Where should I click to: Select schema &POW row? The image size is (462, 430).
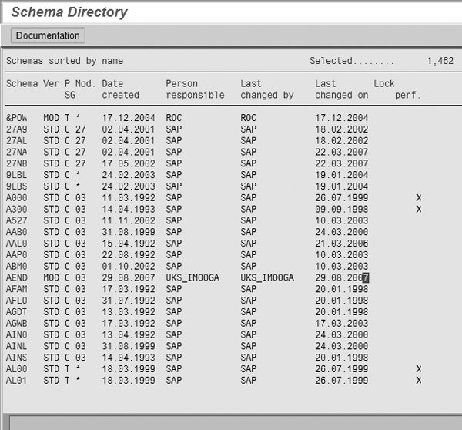(17, 119)
